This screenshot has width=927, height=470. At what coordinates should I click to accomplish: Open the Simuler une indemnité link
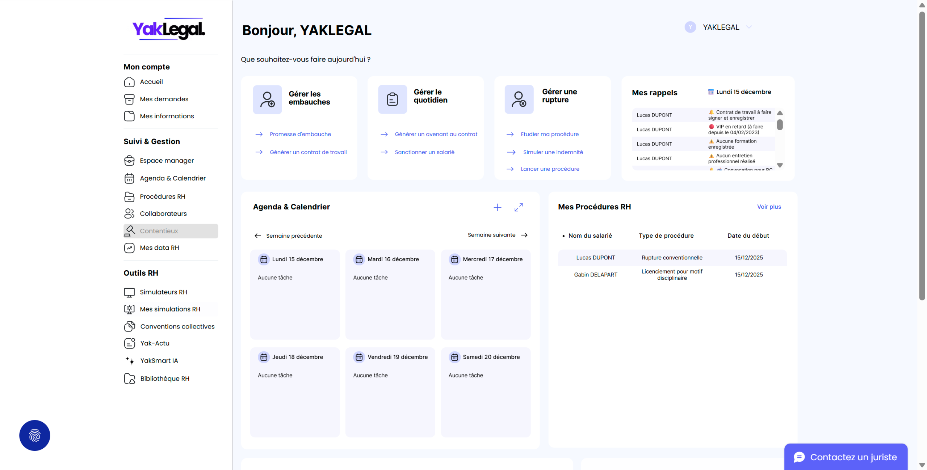coord(553,152)
